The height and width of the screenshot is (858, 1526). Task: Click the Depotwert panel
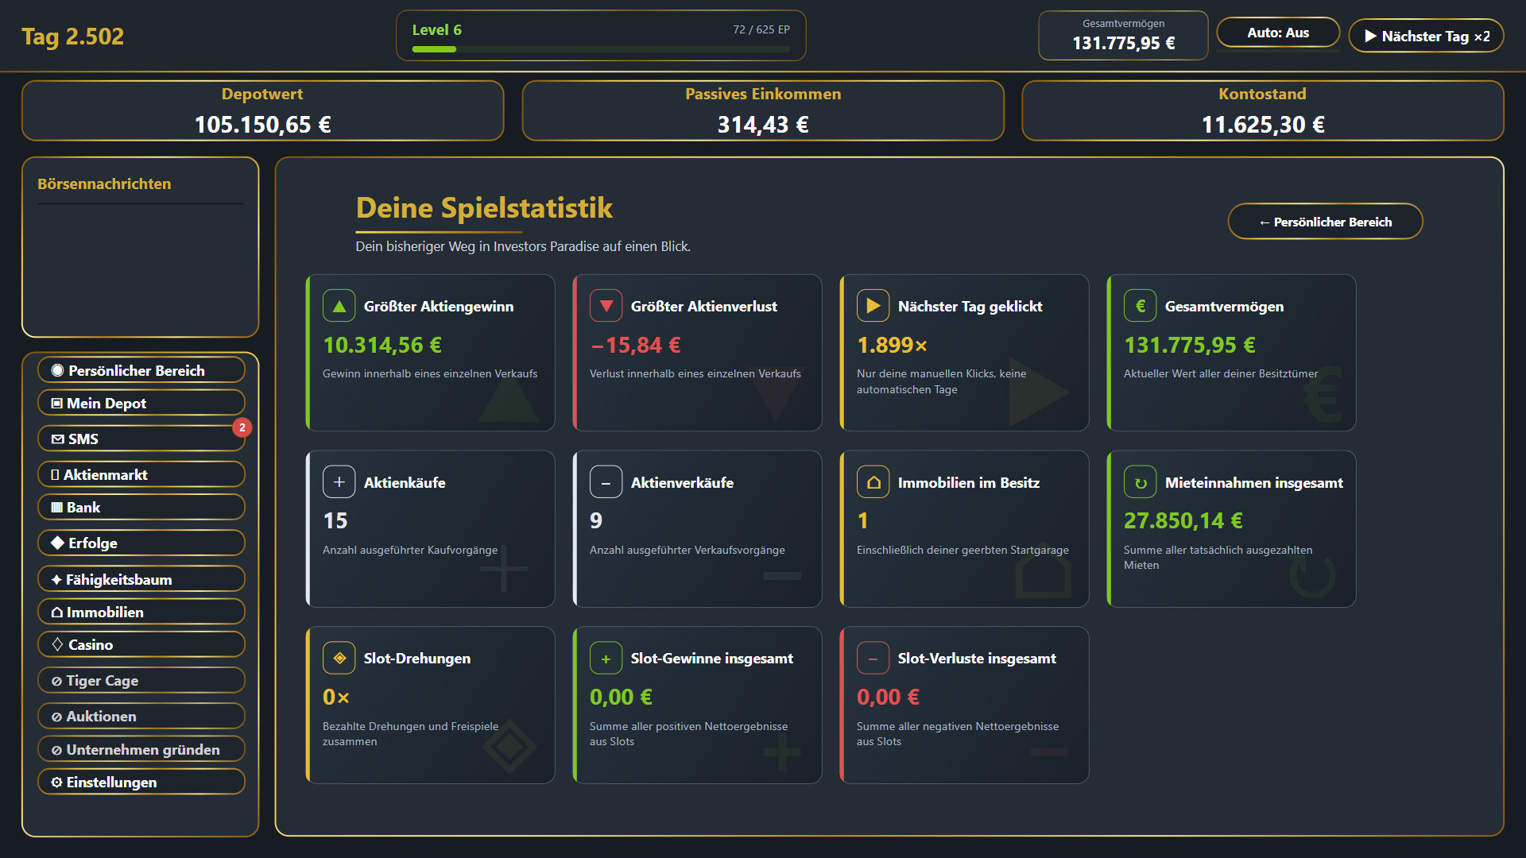tap(262, 110)
